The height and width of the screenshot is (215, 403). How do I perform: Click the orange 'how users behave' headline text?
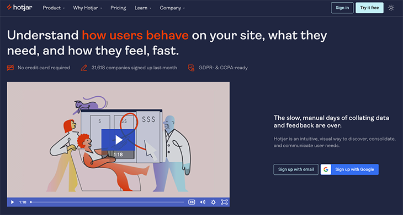point(135,35)
